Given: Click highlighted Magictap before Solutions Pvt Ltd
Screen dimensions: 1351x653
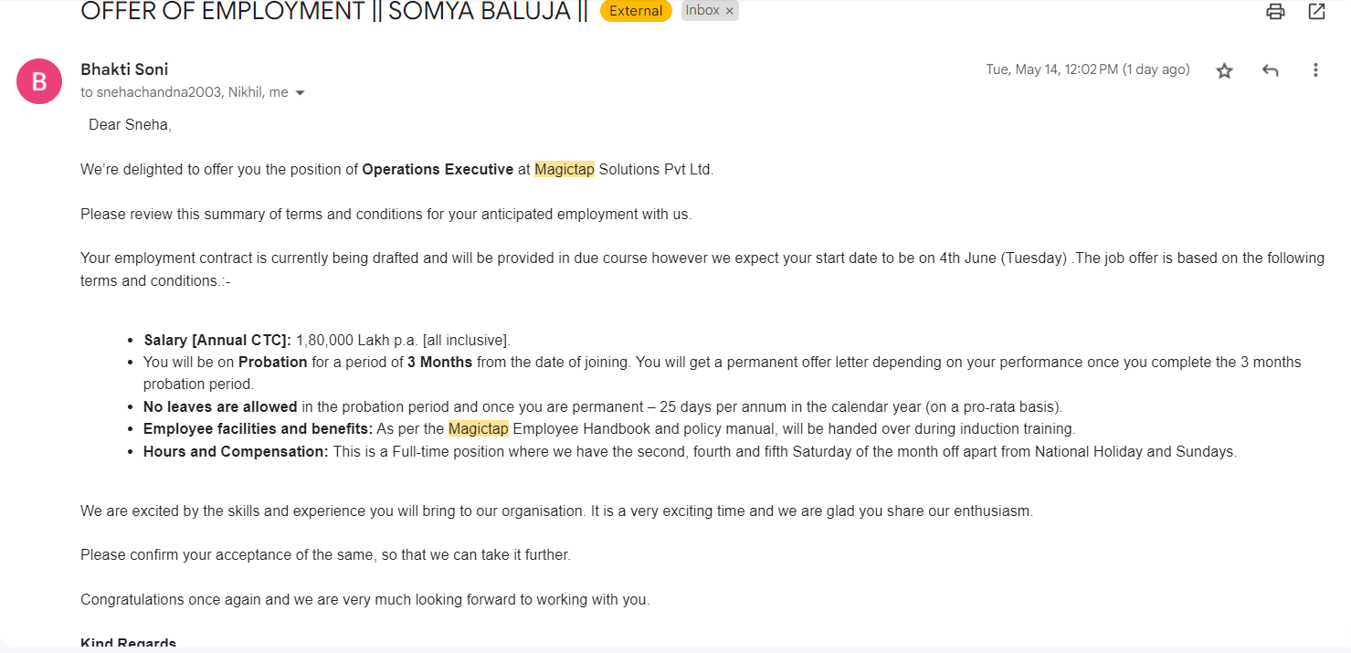Looking at the screenshot, I should pos(565,169).
